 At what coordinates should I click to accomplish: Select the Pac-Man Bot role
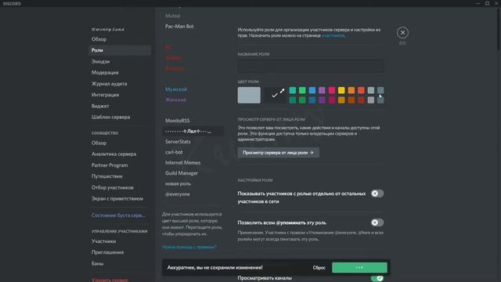(193, 26)
